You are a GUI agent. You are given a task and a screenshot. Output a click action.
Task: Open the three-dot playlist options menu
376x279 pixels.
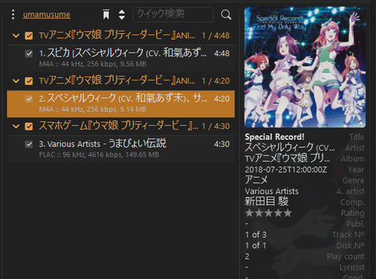[13, 14]
